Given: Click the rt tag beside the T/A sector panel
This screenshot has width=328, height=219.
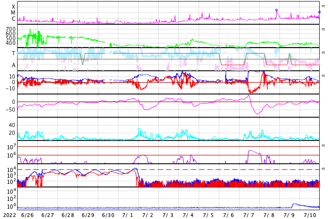Looking at the screenshot, I should tap(323, 52).
